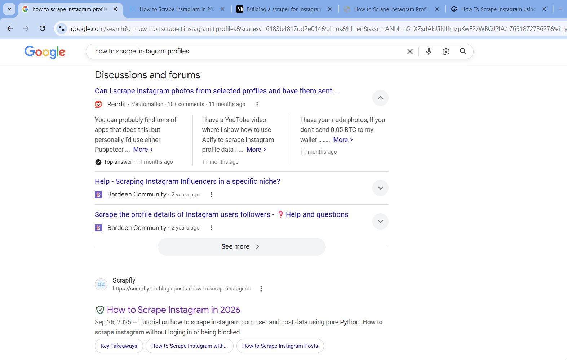This screenshot has height=360, width=567.
Task: Switch to the Building a scraper tab
Action: click(x=284, y=9)
